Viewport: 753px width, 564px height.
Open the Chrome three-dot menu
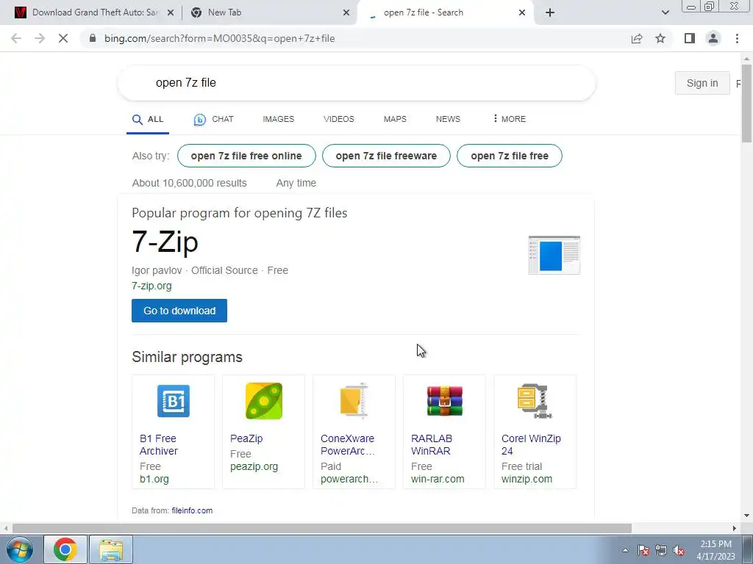(737, 38)
